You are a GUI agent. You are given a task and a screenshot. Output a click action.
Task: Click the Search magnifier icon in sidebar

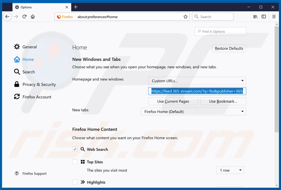point(17,72)
